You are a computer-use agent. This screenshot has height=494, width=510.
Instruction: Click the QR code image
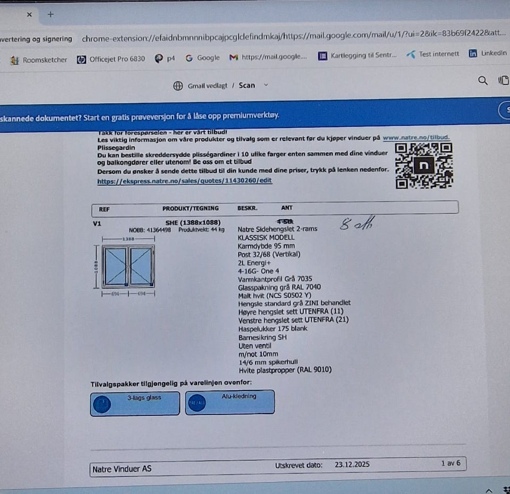pyautogui.click(x=424, y=166)
